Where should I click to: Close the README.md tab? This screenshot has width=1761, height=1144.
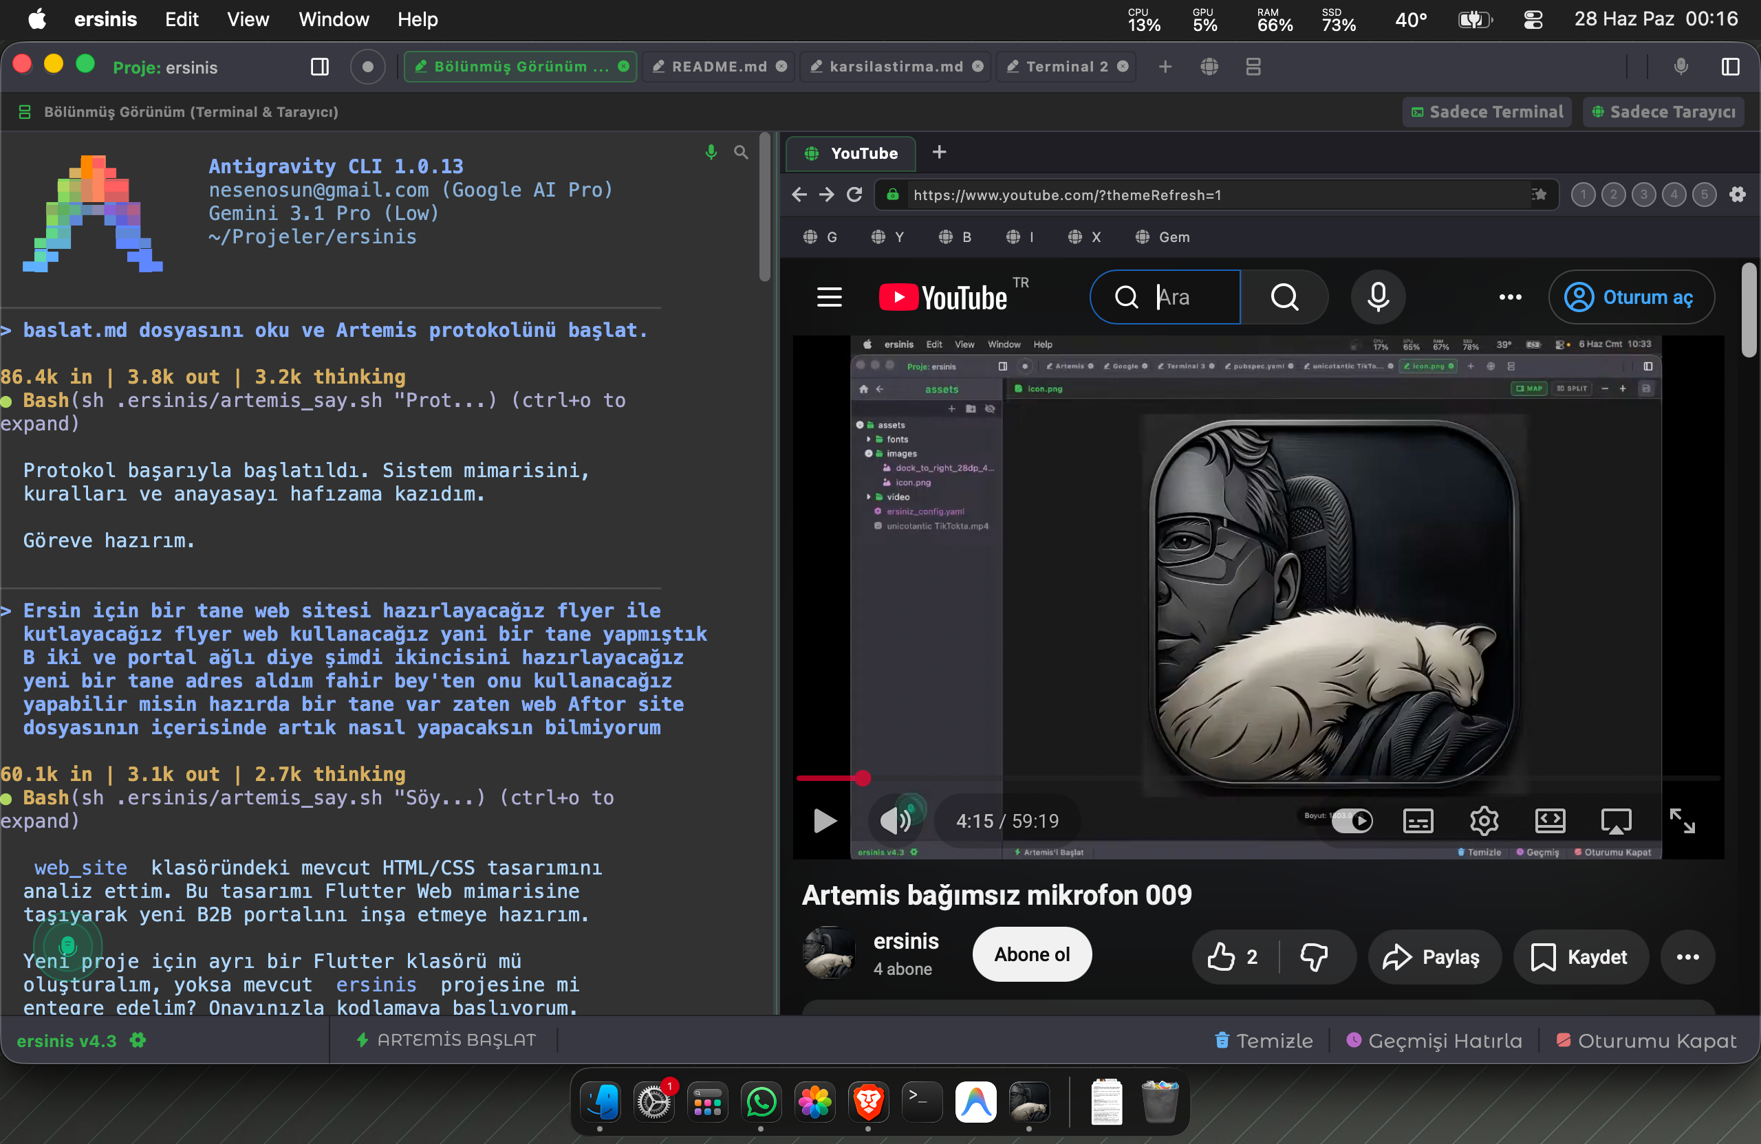pyautogui.click(x=781, y=67)
